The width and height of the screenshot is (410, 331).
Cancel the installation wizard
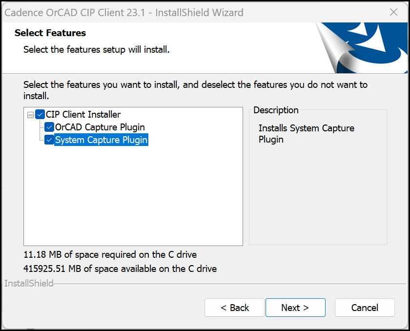pos(365,308)
